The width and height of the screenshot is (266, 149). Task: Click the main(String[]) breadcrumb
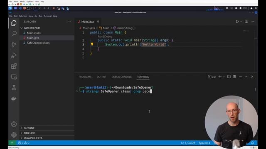point(124,28)
